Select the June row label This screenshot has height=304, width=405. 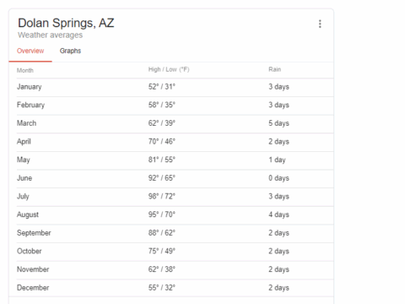pyautogui.click(x=24, y=178)
